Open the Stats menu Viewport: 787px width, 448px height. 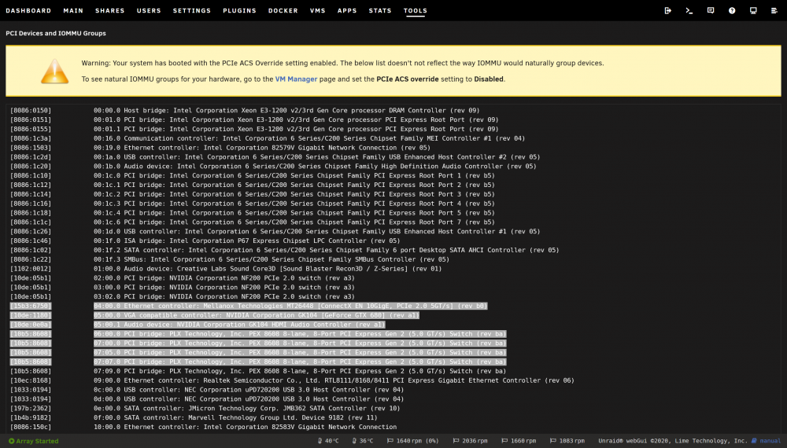(x=380, y=10)
